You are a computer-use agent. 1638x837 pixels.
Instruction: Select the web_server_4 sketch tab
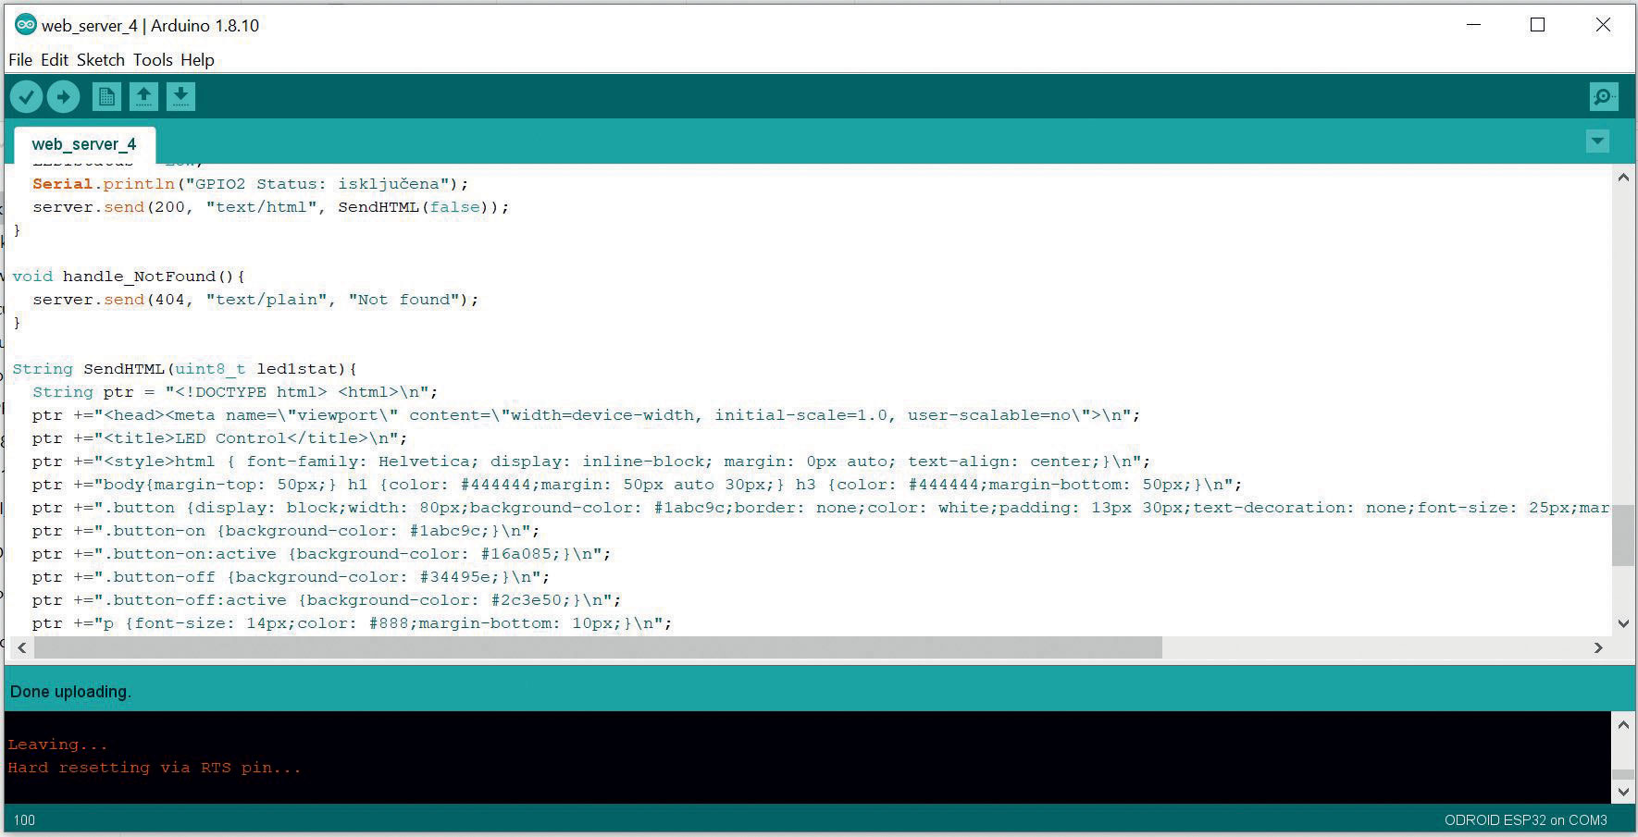tap(84, 144)
